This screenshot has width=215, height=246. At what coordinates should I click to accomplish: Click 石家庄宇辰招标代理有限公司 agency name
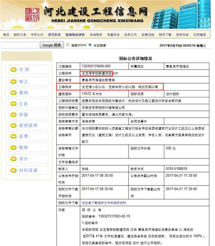(x=103, y=108)
